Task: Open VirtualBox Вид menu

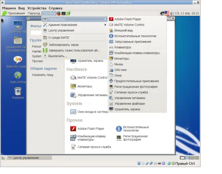Action: point(21,8)
